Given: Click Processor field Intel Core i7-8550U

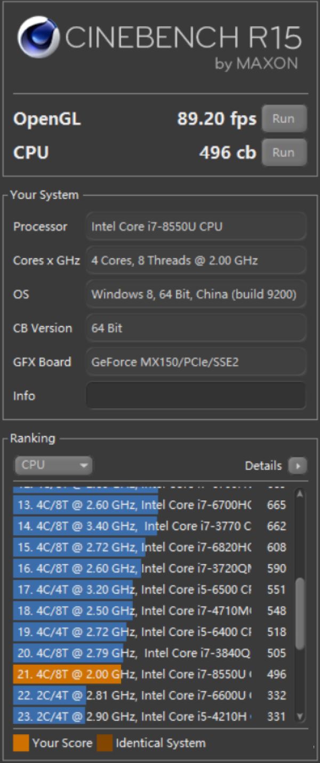Looking at the screenshot, I should pos(196,226).
